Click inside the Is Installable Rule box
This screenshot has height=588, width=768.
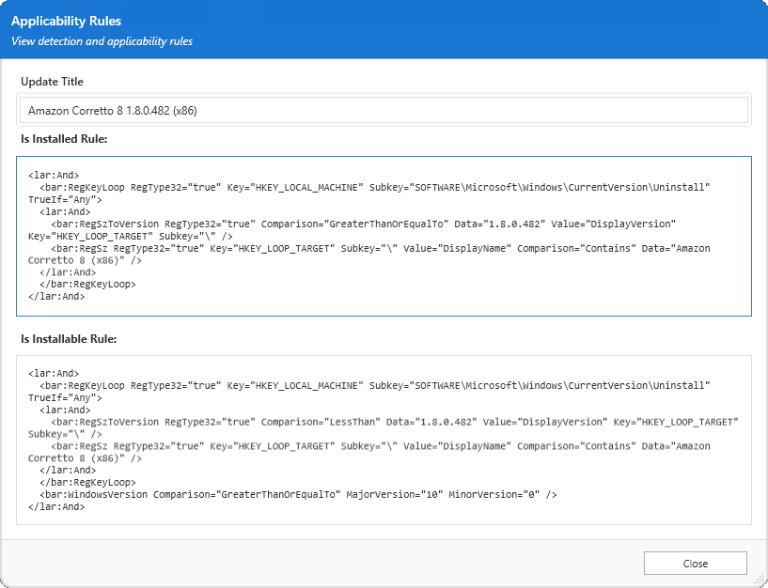(385, 437)
